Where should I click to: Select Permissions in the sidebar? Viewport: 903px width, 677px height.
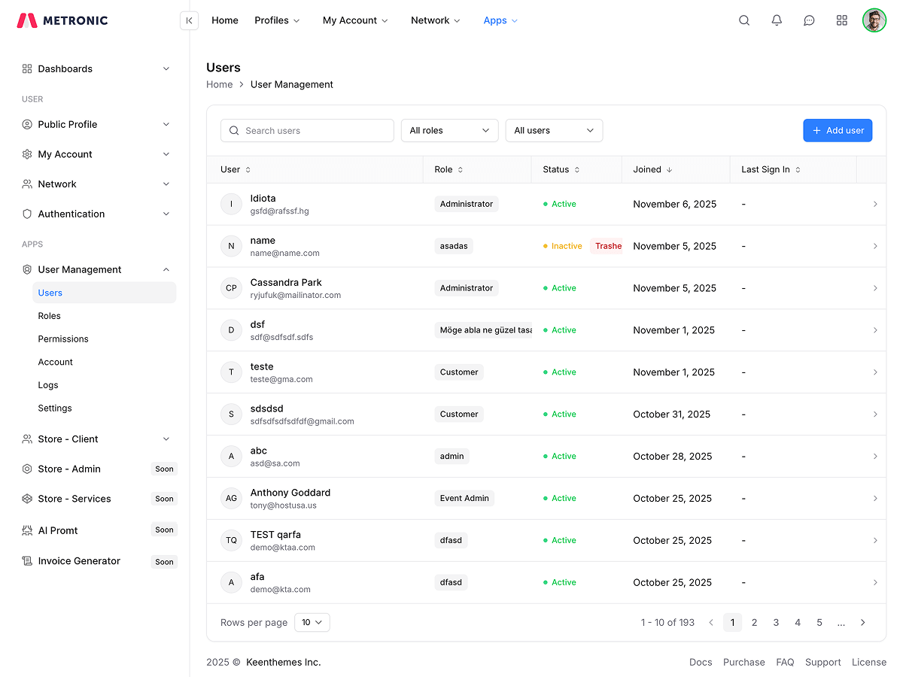point(63,338)
